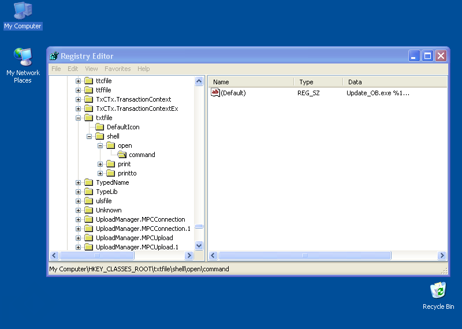Screen dimensions: 462x329
Task: Click the ulsfile folder icon
Action: tap(89, 201)
